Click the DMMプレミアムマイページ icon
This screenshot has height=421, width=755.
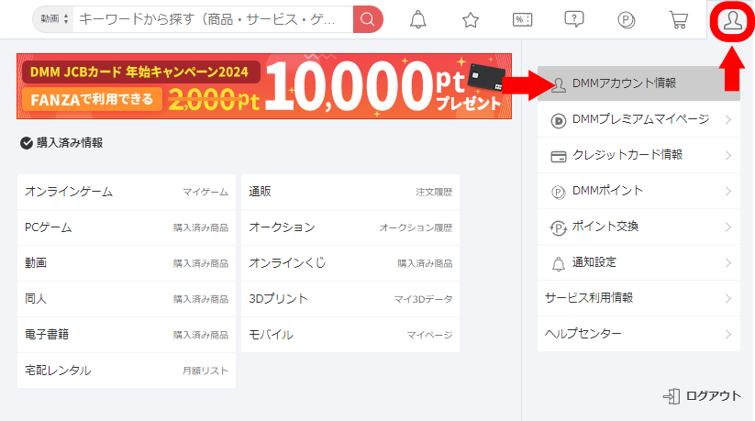click(558, 120)
